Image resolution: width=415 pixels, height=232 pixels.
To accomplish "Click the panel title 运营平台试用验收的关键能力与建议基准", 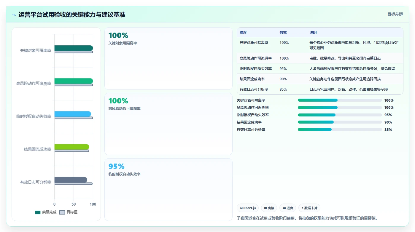I will pos(72,15).
